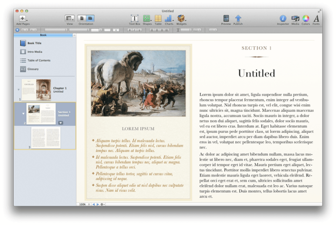Open the Fonts panel
The width and height of the screenshot is (336, 225).
[x=316, y=18]
